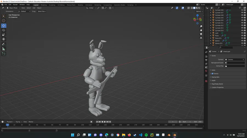Open the View Layer properties tab
Screen dimensions: 247x138
[x=206, y=64]
